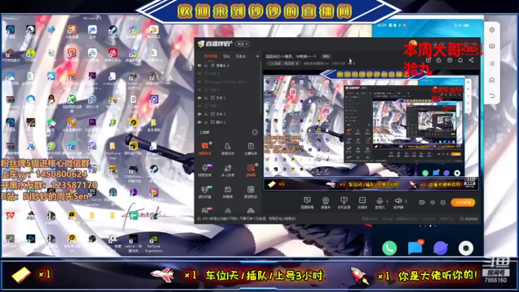Select the 文本 3 layer row
Image resolution: width=519 pixels, height=292 pixels.
pyautogui.click(x=228, y=114)
